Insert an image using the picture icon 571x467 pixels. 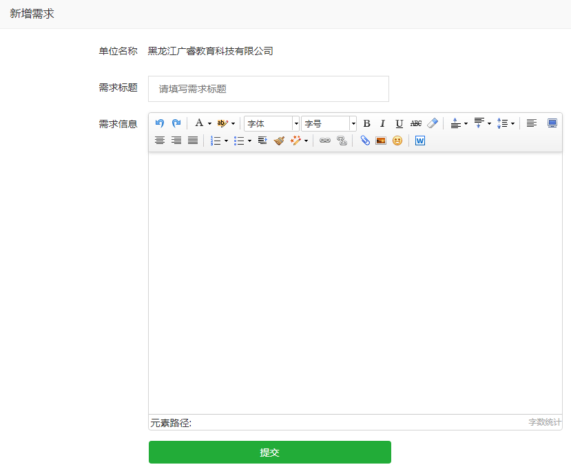381,141
